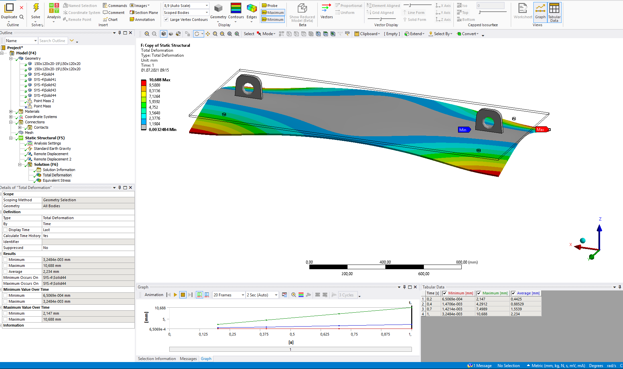Screen dimensions: 623x369
Task: Select Equivalent Stress result
Action: click(56, 180)
